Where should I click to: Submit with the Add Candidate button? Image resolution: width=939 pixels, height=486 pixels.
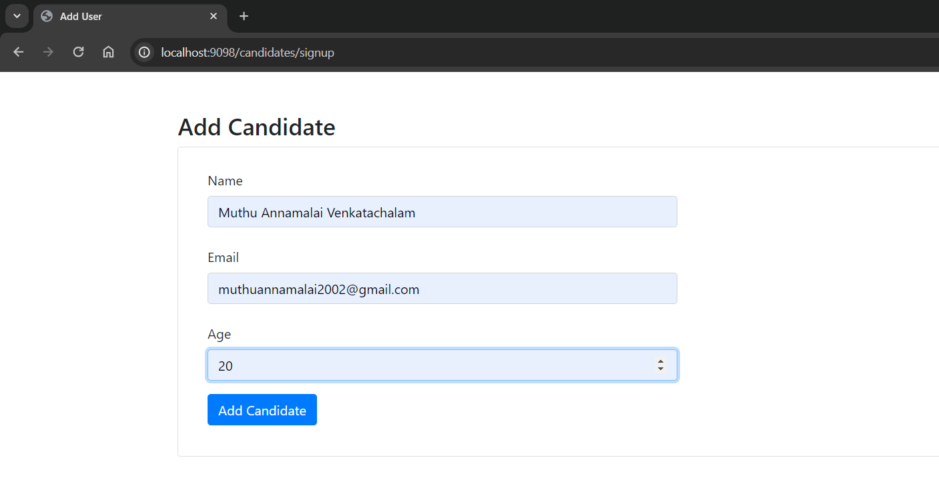pyautogui.click(x=262, y=410)
